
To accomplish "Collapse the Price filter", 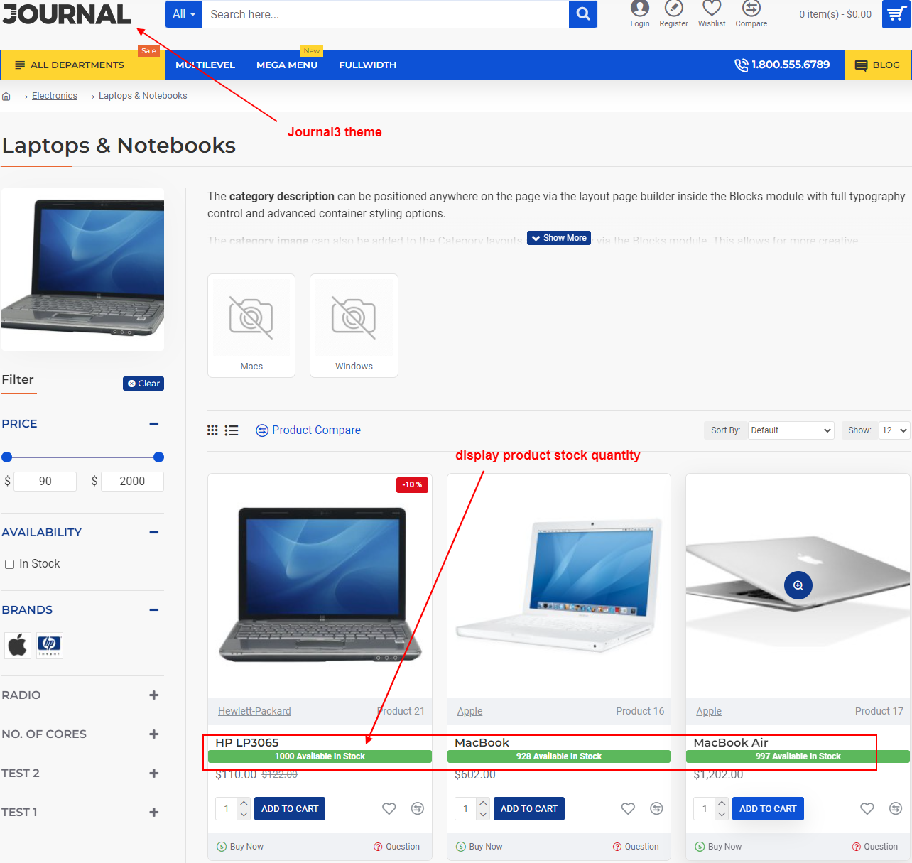I will coord(154,423).
